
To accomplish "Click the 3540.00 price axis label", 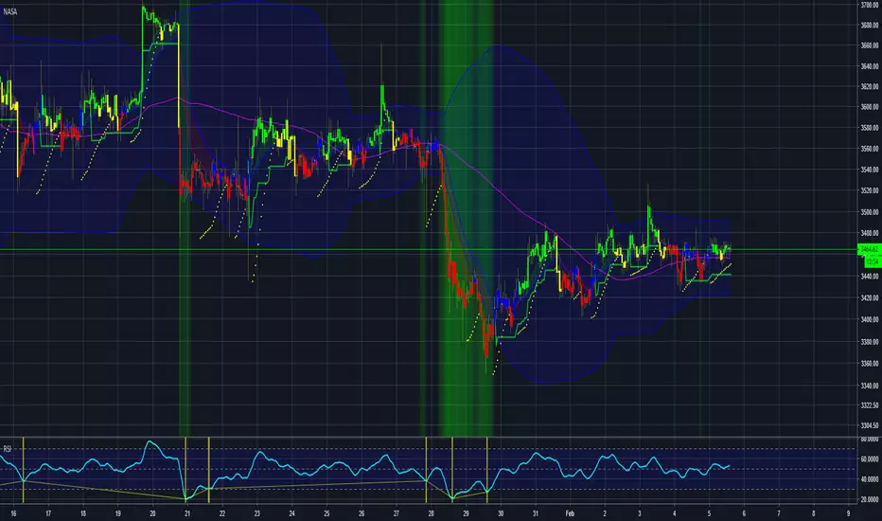I will [x=870, y=170].
